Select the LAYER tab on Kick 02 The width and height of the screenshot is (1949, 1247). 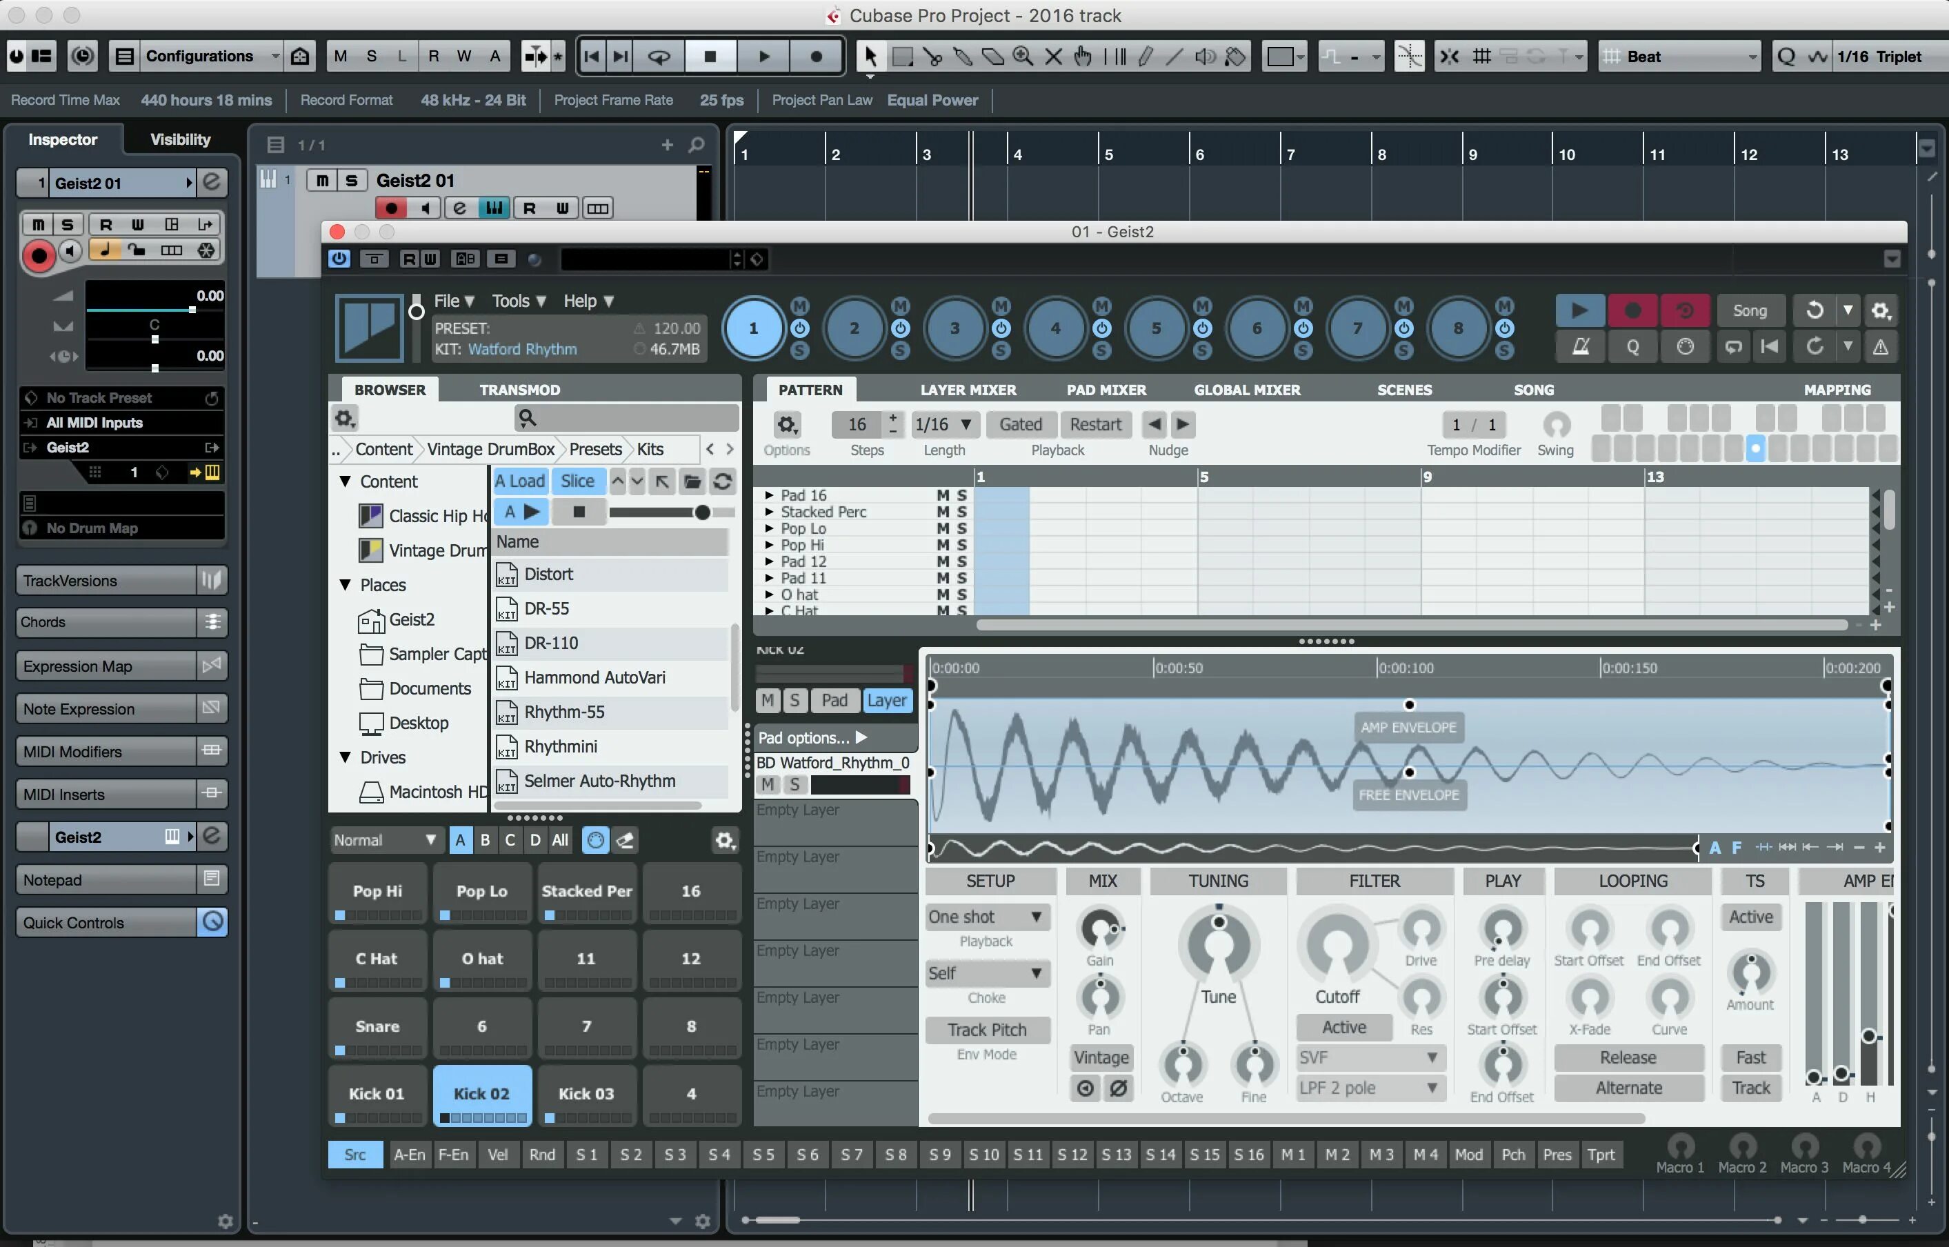885,700
